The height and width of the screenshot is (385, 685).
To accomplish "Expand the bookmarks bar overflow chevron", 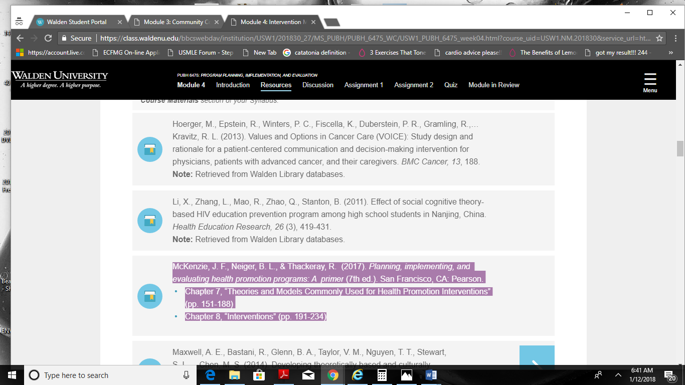I will [671, 52].
